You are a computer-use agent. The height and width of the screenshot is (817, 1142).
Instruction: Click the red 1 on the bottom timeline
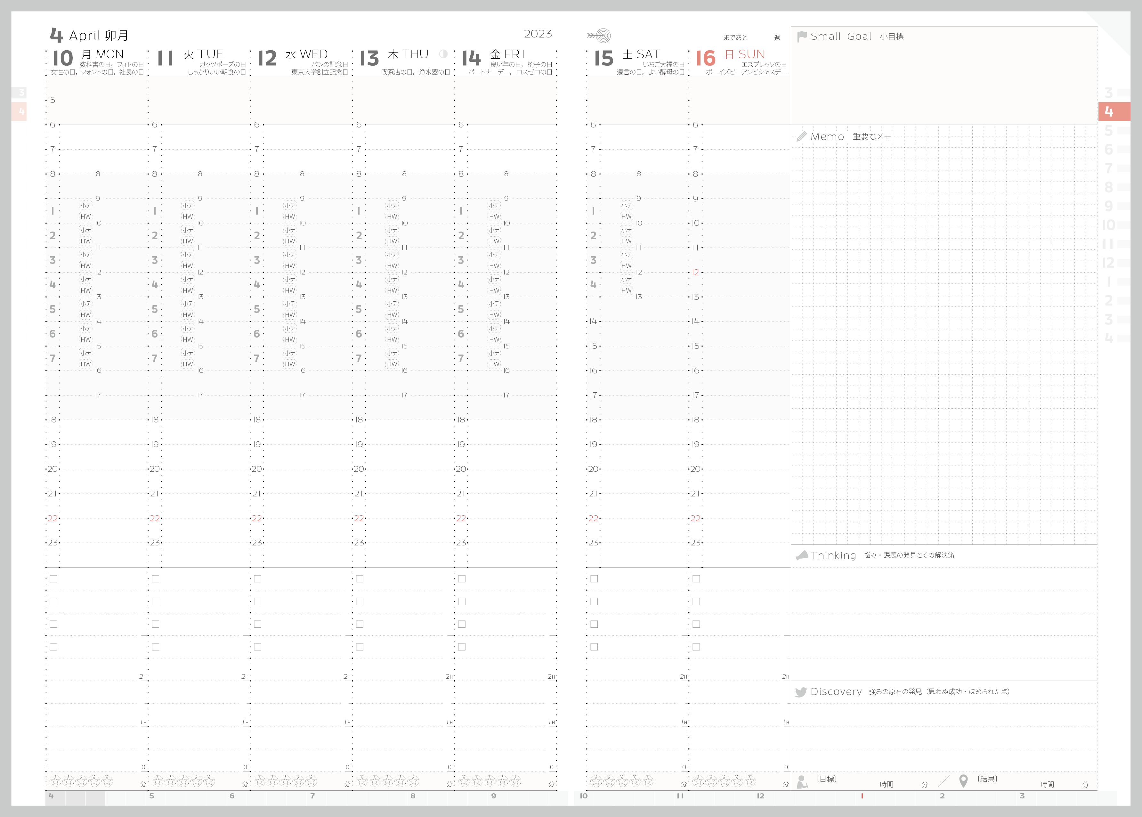coord(862,796)
